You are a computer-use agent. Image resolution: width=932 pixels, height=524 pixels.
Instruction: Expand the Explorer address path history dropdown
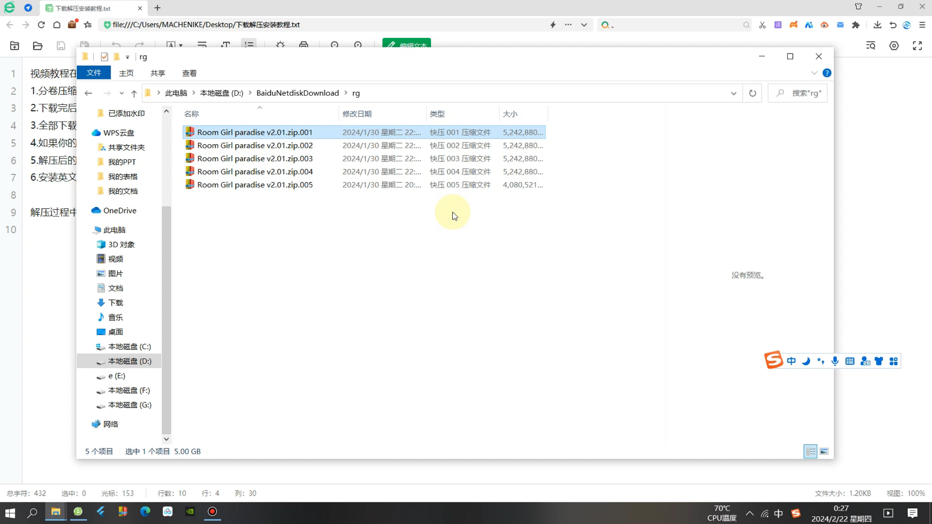pos(734,93)
